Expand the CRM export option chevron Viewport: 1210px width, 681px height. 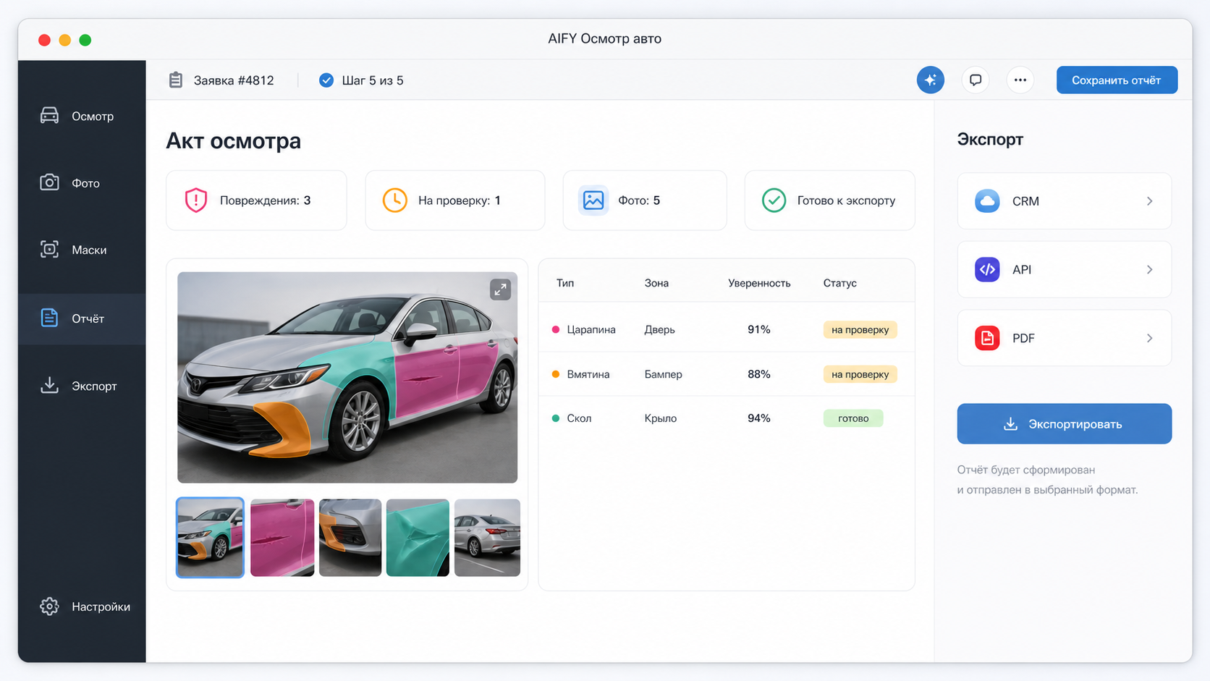pyautogui.click(x=1149, y=201)
